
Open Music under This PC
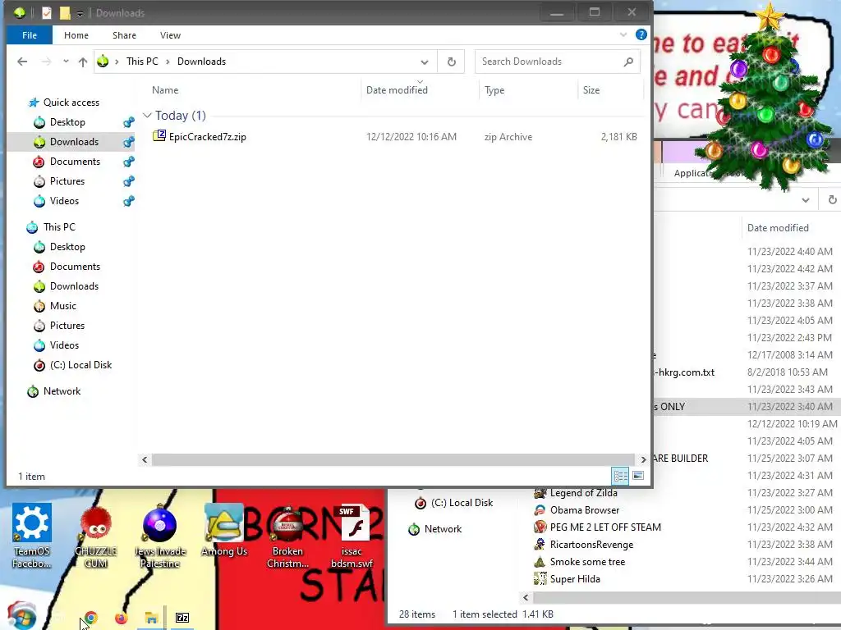pos(63,306)
